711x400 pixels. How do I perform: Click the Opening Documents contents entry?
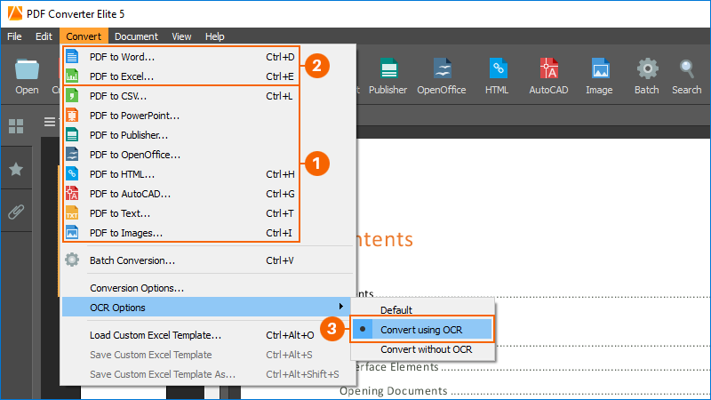tap(394, 390)
